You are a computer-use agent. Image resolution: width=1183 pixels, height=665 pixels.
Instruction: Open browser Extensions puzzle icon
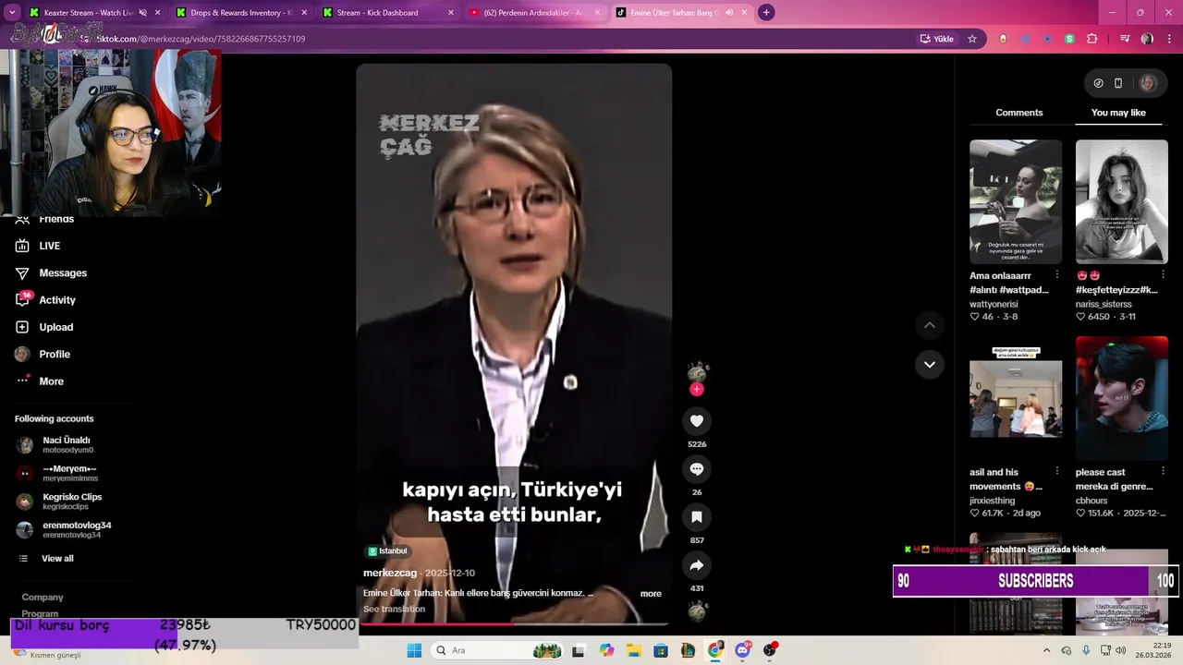[1092, 39]
